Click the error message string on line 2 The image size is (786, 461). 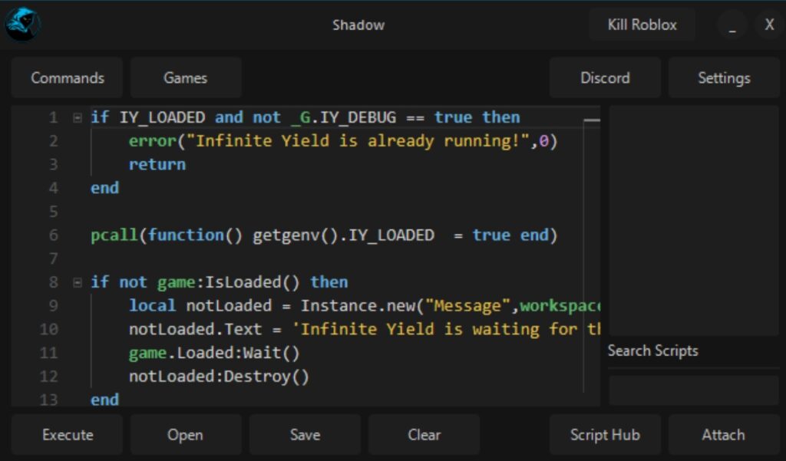[x=358, y=141]
